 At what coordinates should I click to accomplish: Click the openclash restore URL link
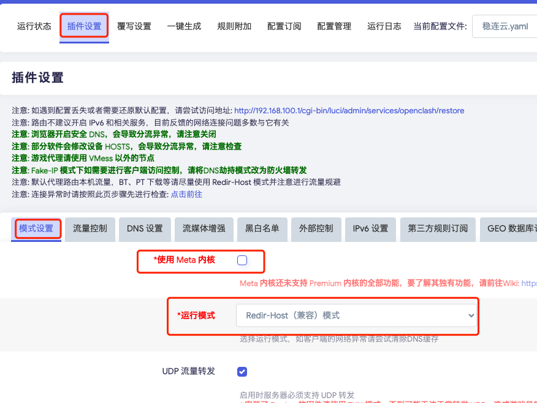click(x=349, y=111)
